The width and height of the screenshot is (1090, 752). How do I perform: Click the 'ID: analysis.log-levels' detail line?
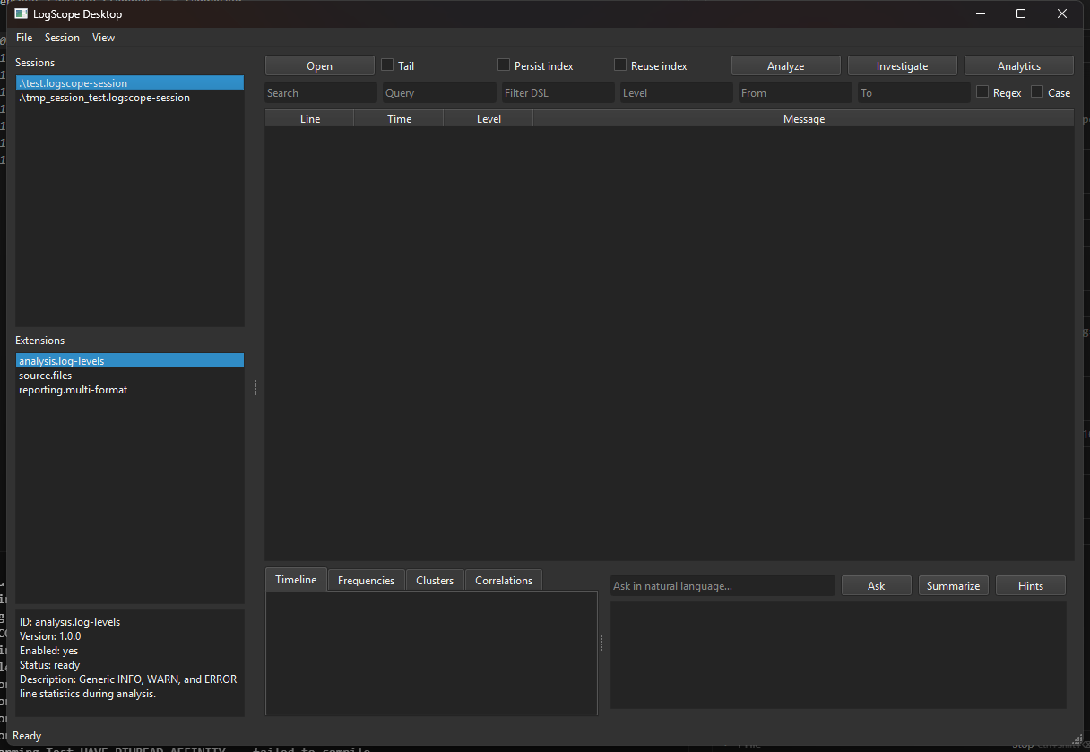coord(70,622)
